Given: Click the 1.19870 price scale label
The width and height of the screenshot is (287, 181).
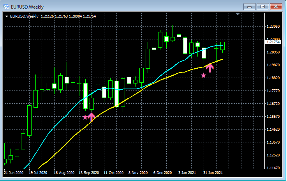Looking at the screenshot, I should [273, 65].
